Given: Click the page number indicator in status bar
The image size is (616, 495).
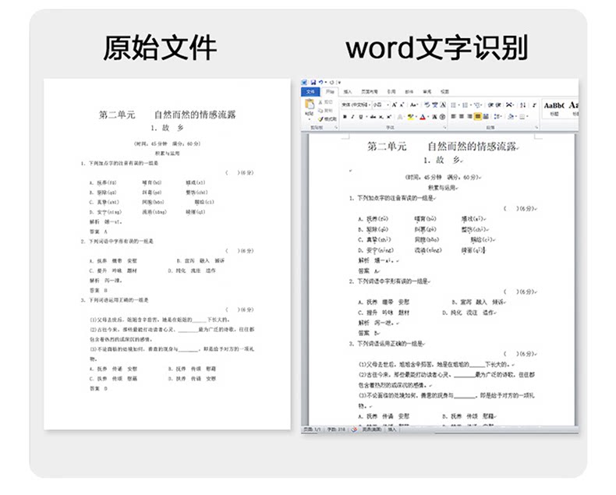Looking at the screenshot, I should [x=313, y=430].
